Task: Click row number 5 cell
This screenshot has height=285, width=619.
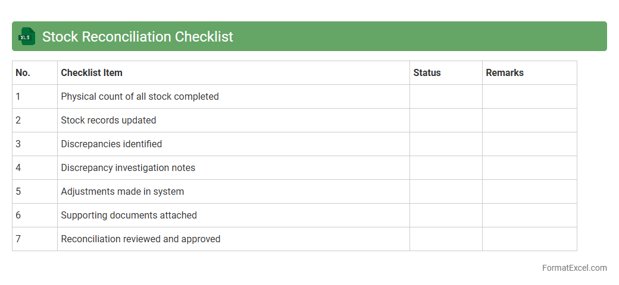Action: [35, 191]
